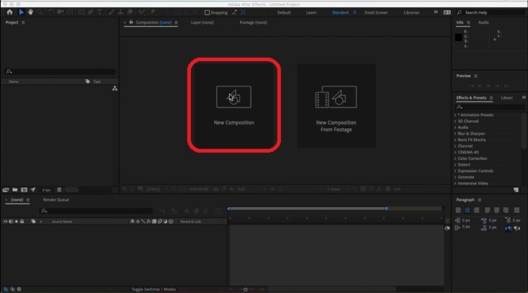Click the Create New Composition icon
This screenshot has width=528, height=293.
[24, 190]
